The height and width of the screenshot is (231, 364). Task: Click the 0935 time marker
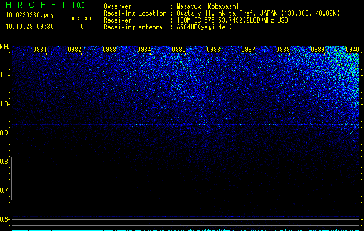click(179, 50)
